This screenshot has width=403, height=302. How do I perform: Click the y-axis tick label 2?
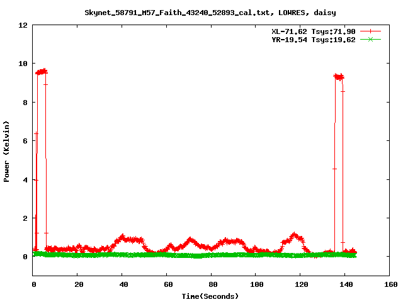25,218
